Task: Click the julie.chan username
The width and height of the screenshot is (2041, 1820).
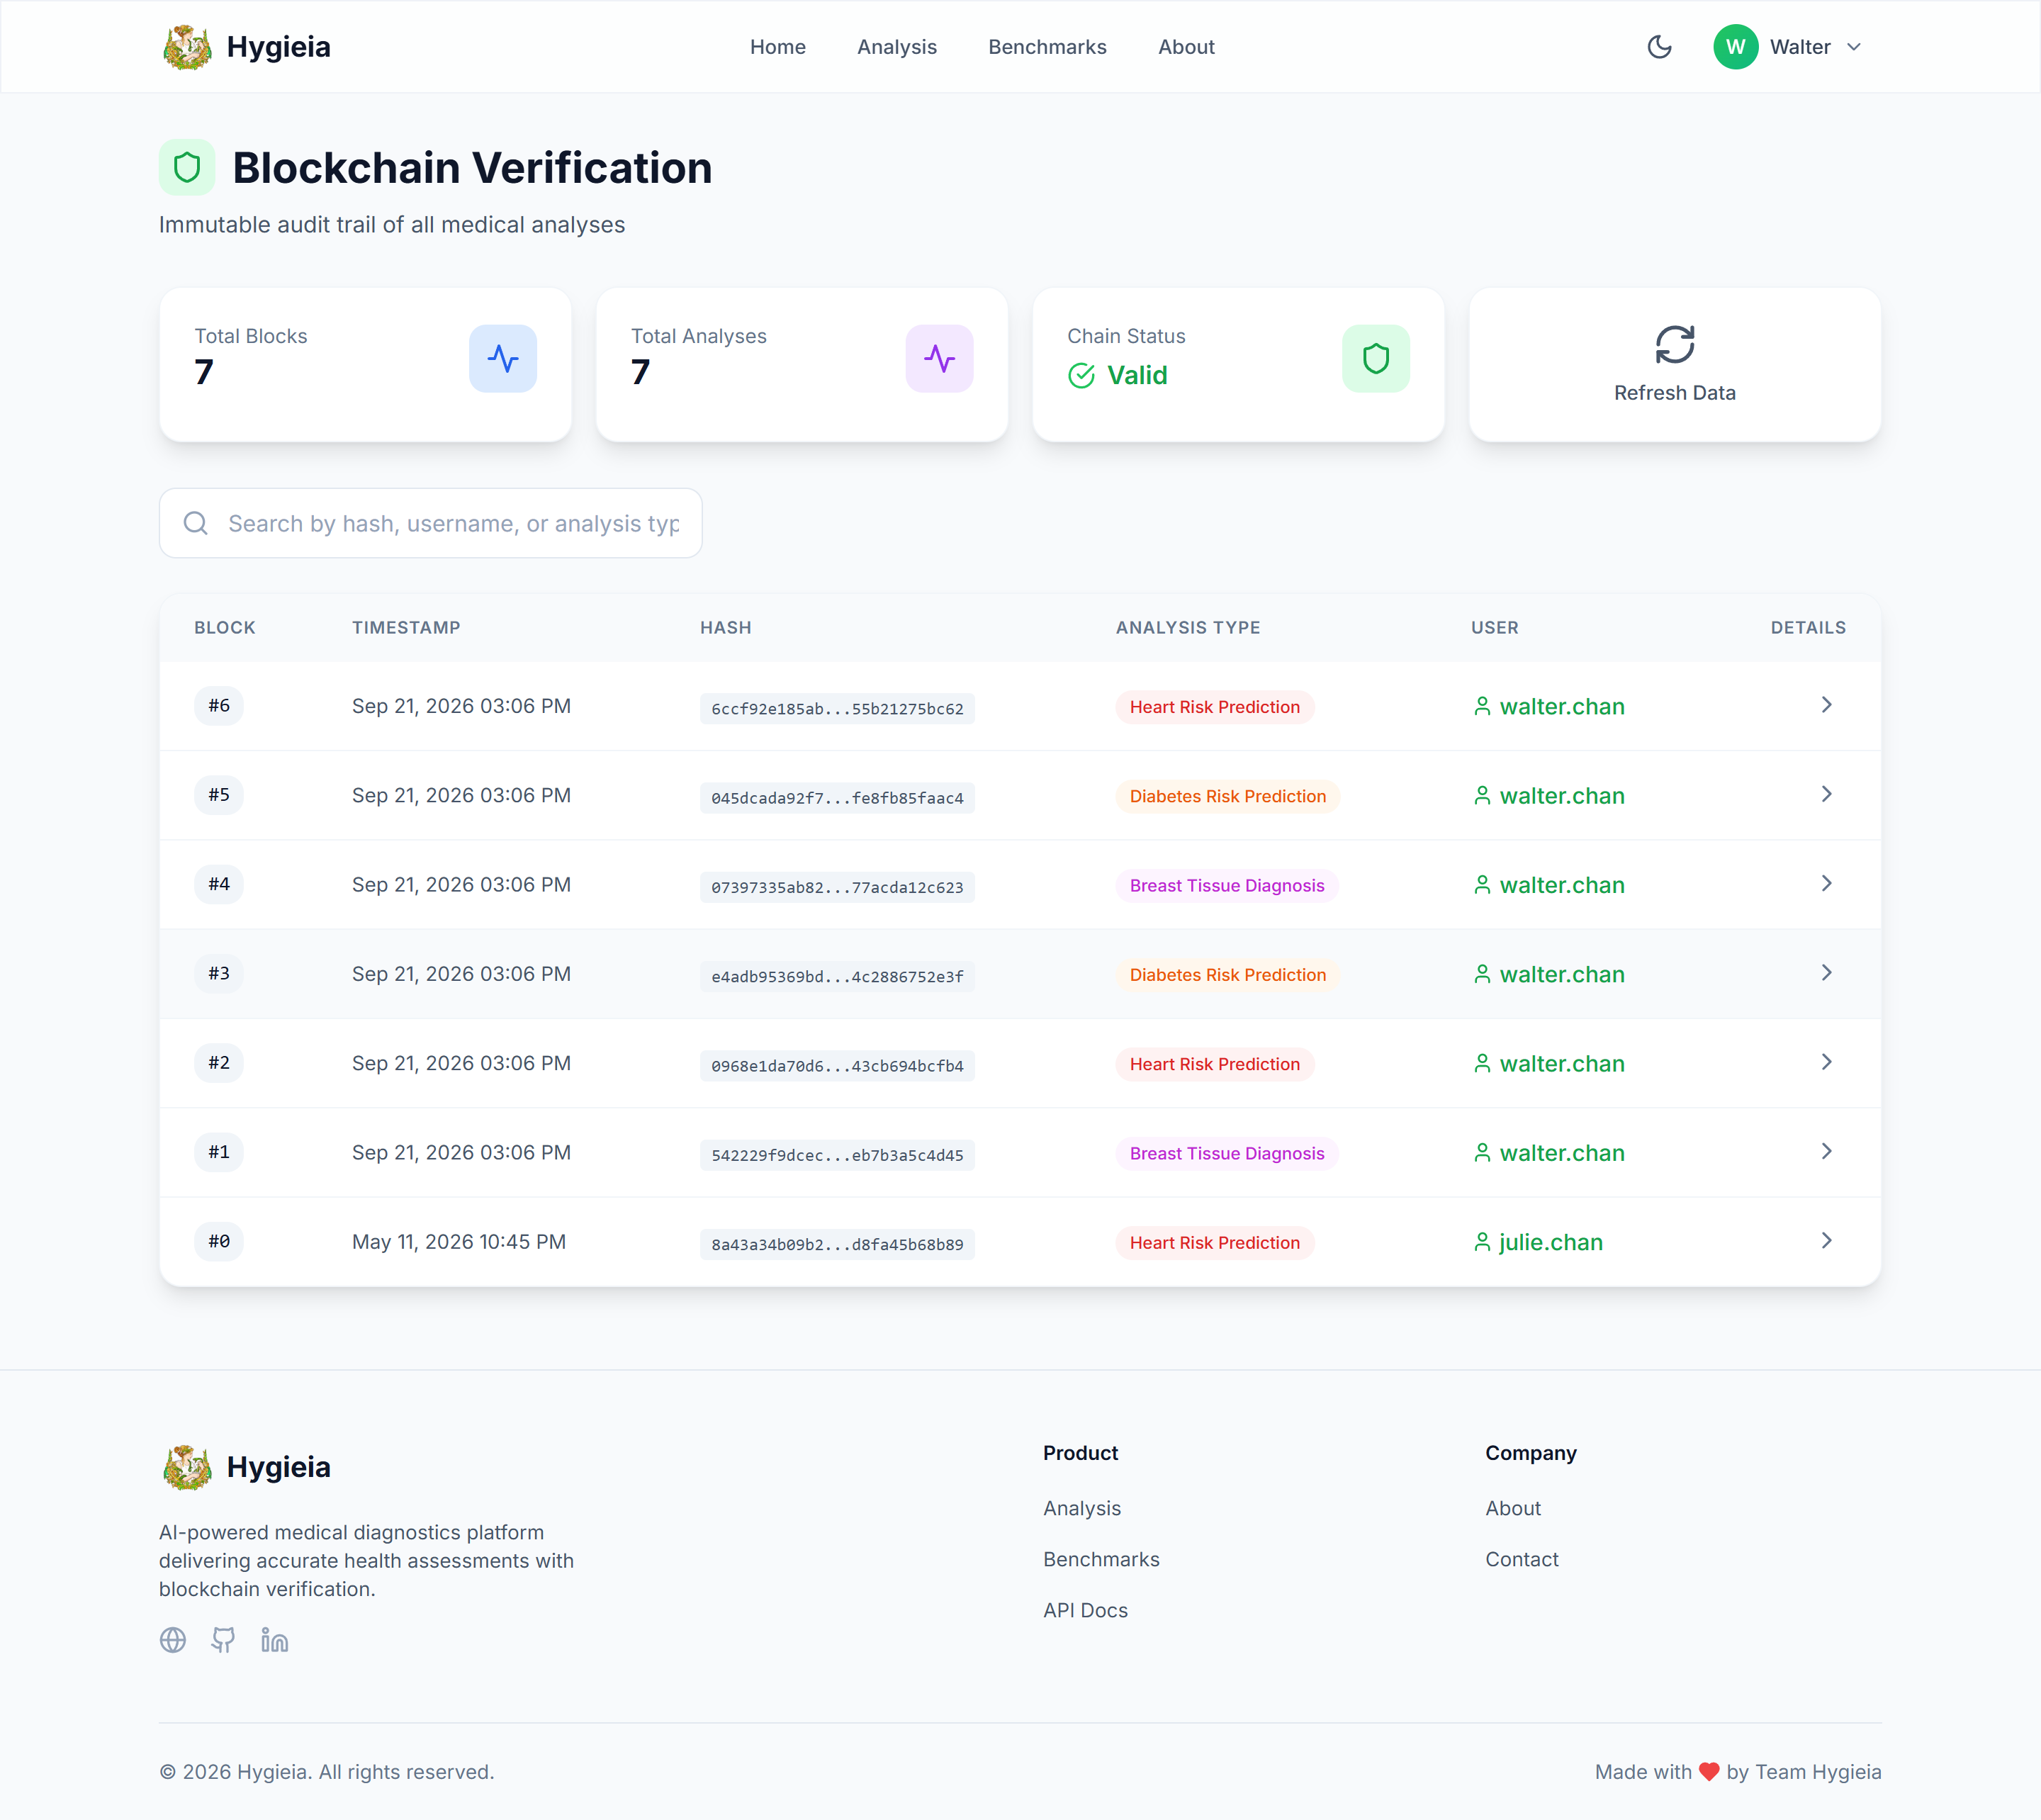Action: pyautogui.click(x=1551, y=1242)
